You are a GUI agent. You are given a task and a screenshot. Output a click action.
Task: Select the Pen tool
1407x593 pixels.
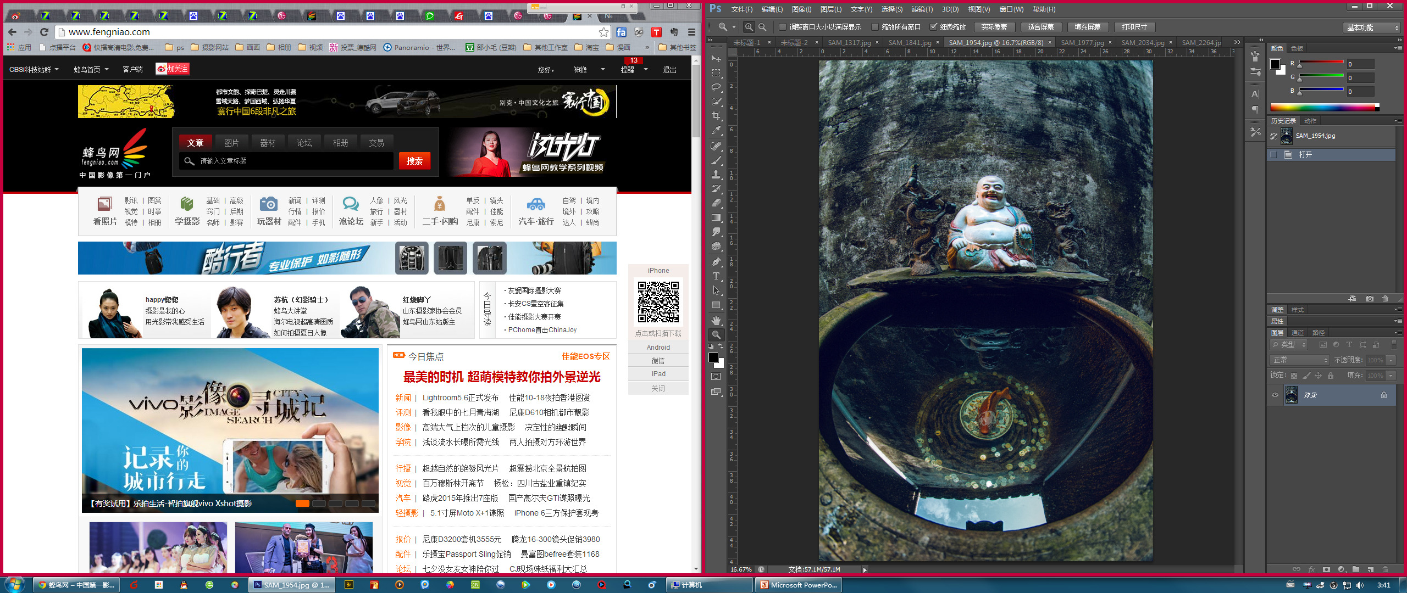click(716, 262)
